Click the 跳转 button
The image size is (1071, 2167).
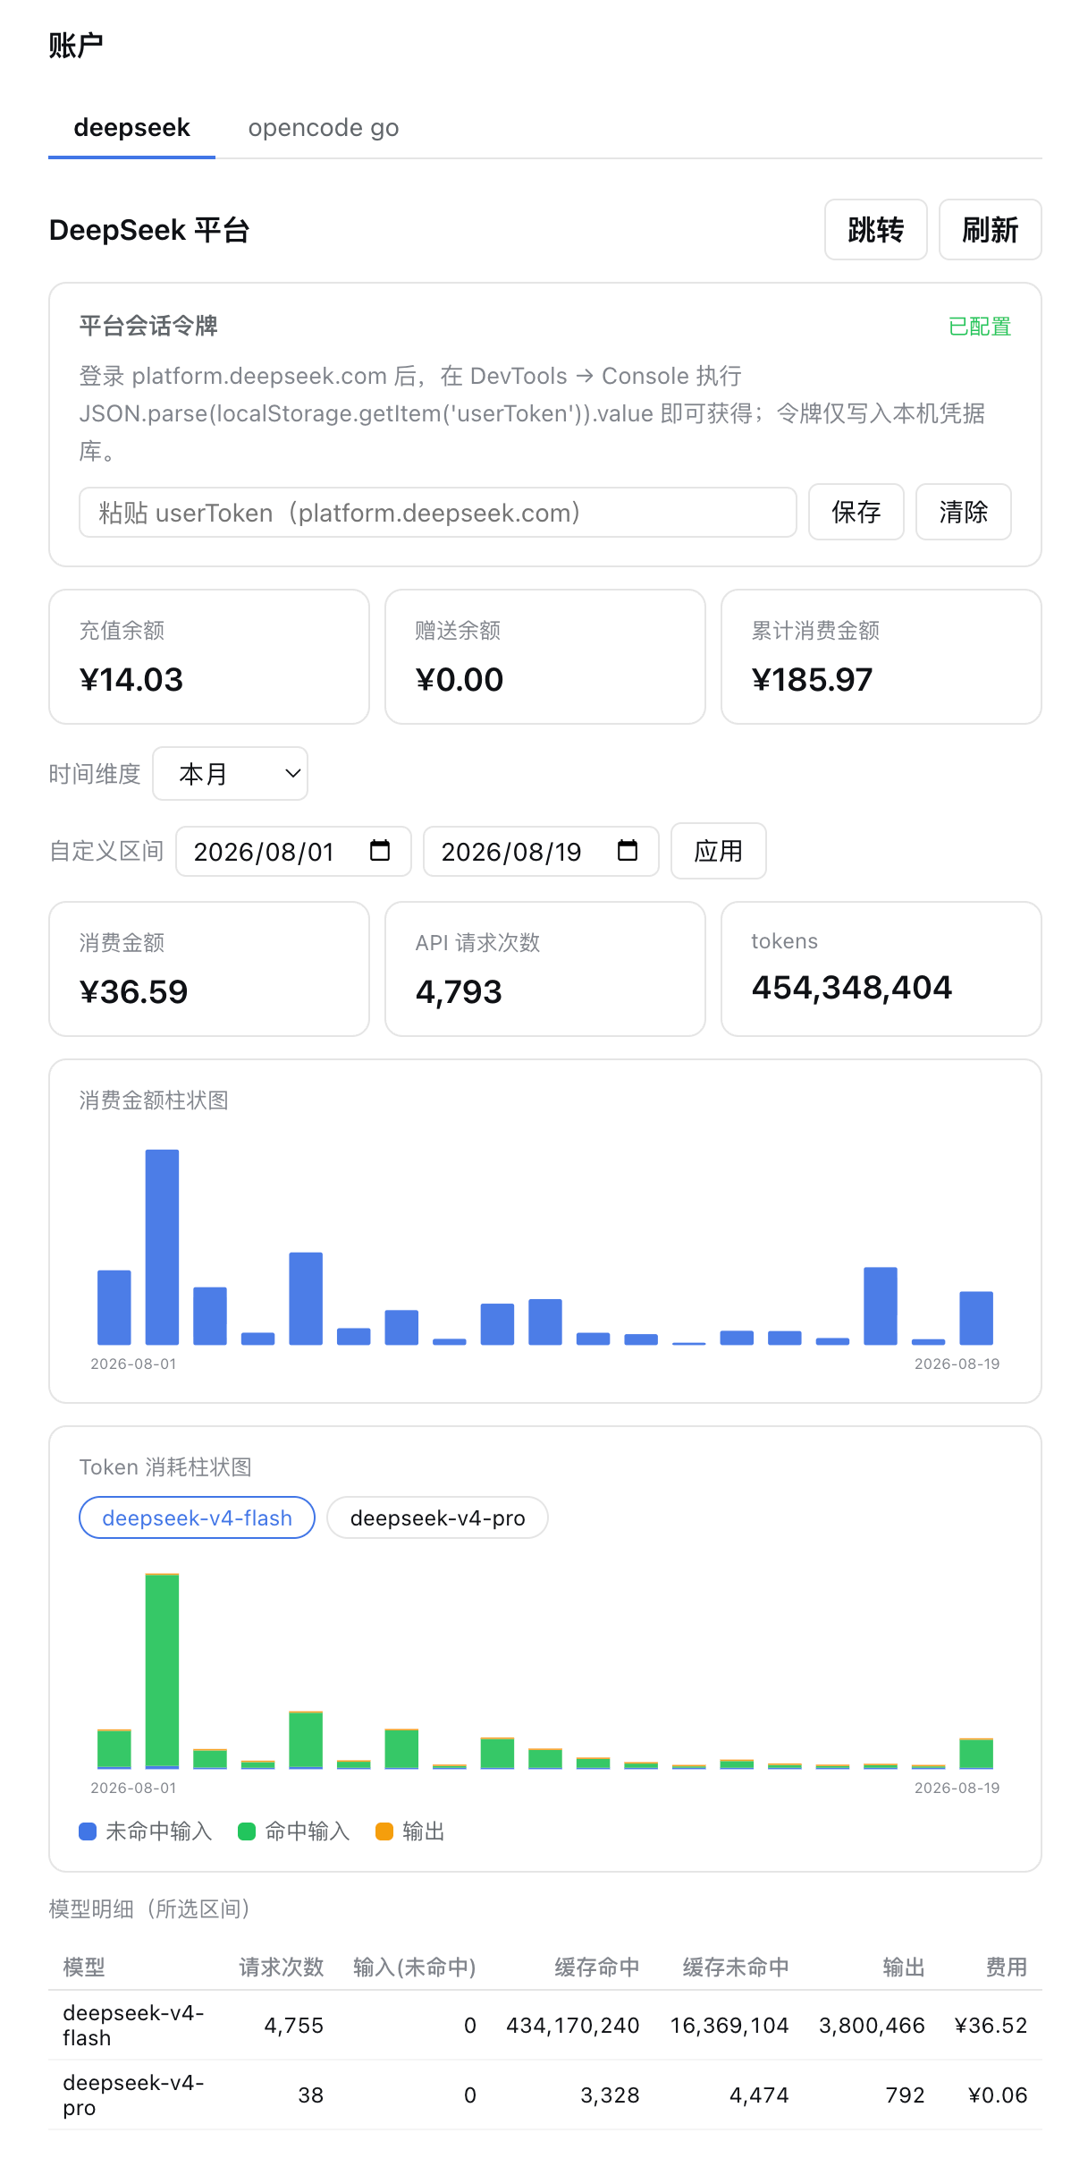875,230
